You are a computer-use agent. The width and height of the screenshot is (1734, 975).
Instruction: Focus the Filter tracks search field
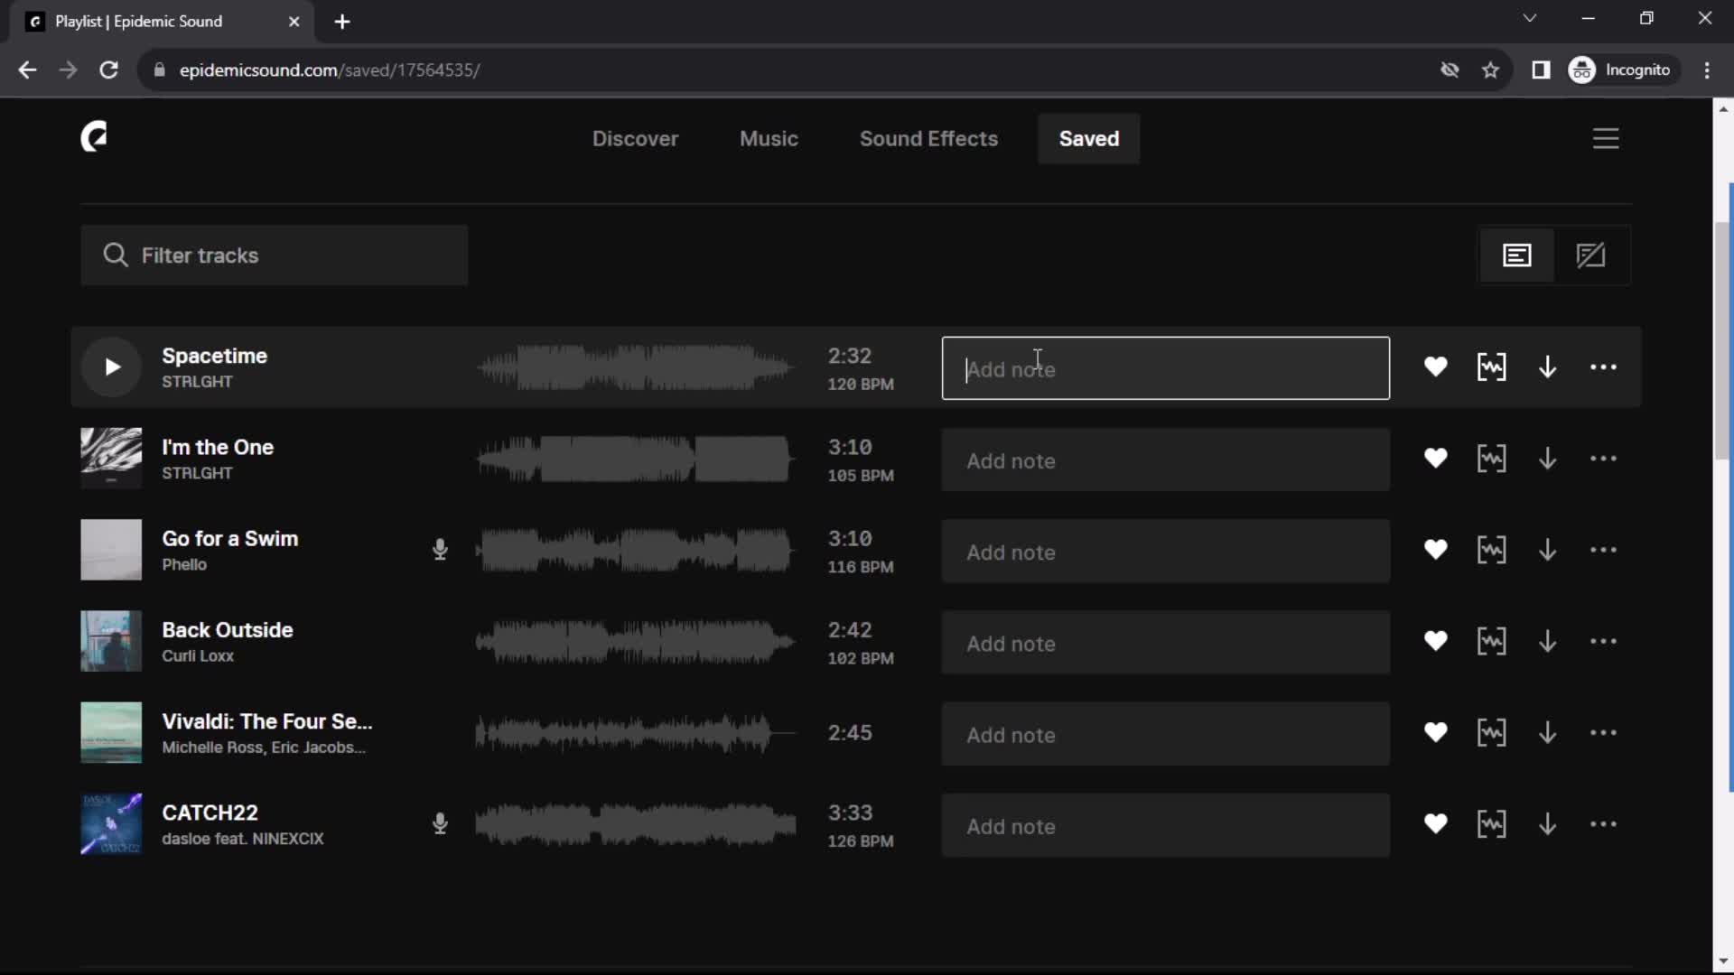[275, 255]
